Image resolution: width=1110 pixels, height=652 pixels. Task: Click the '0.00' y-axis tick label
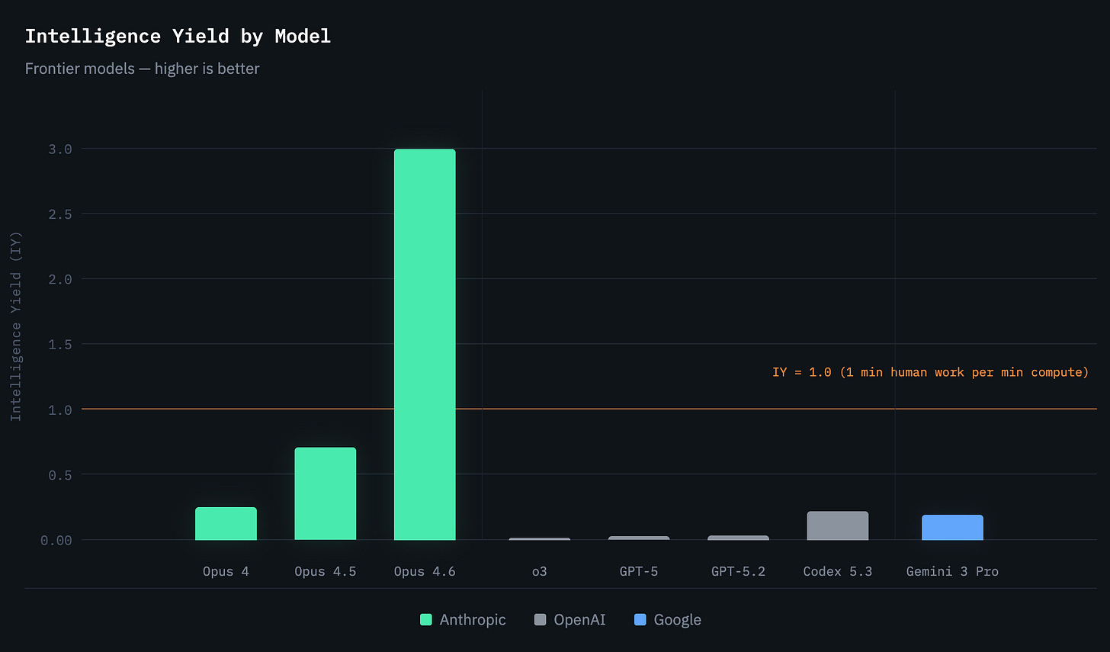pos(56,540)
